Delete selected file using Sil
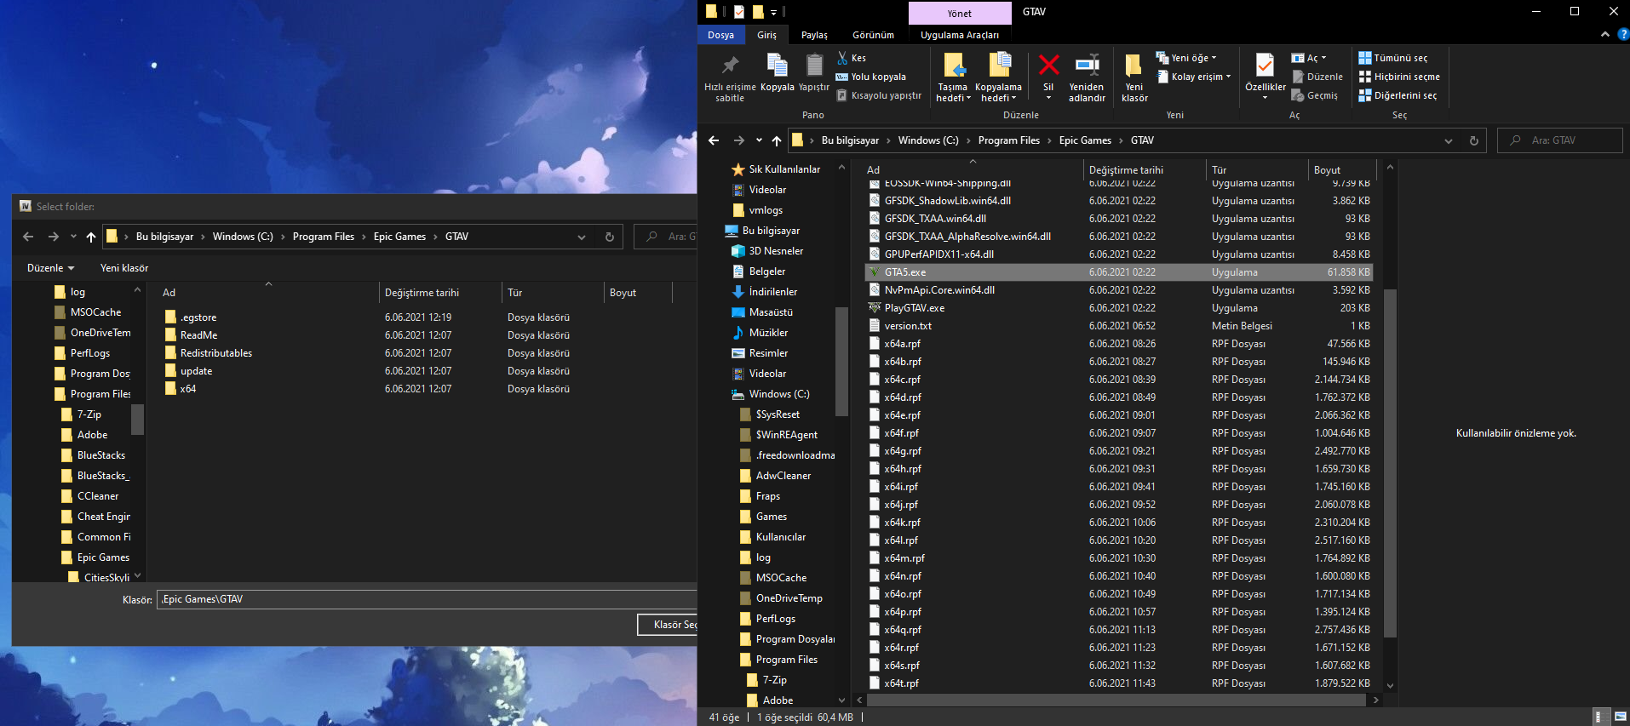1630x726 pixels. coord(1048,77)
